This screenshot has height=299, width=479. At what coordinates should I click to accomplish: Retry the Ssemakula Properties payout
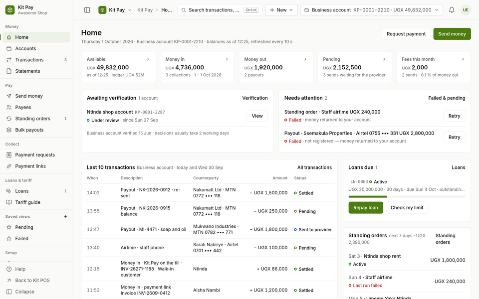[x=454, y=138]
